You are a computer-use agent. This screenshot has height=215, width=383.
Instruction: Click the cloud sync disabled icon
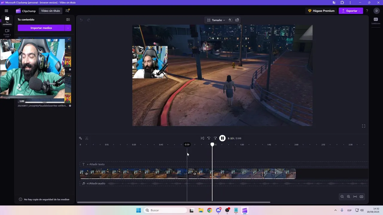coord(68,11)
